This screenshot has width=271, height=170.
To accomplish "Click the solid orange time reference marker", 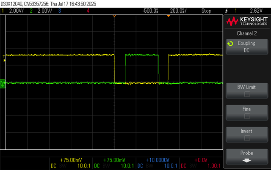I will [169, 16].
